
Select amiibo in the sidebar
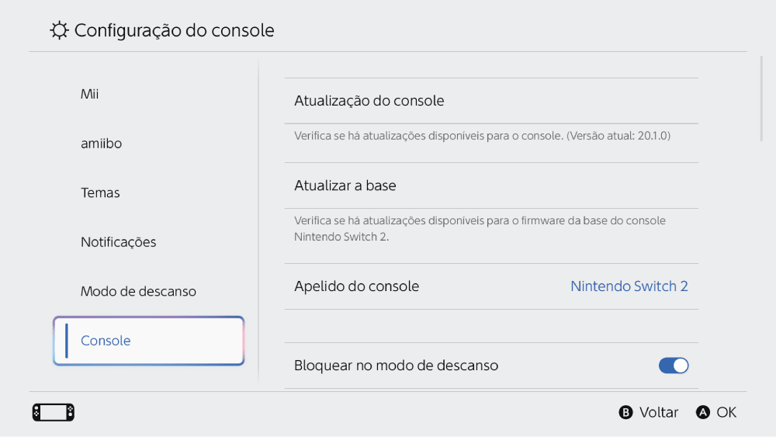click(x=101, y=144)
